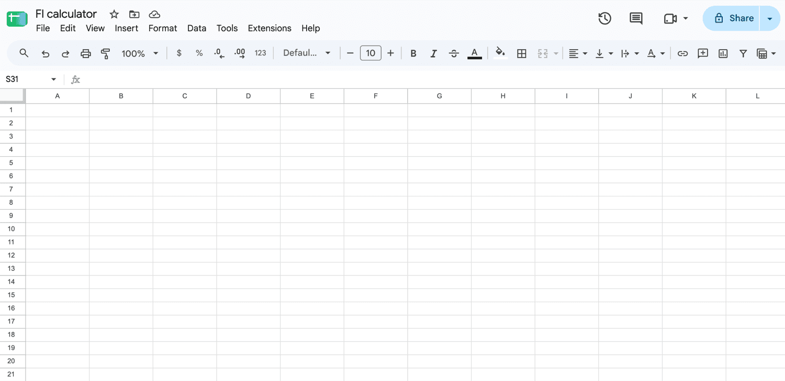Viewport: 785px width, 381px height.
Task: Click the FI calculator document title
Action: pos(66,14)
